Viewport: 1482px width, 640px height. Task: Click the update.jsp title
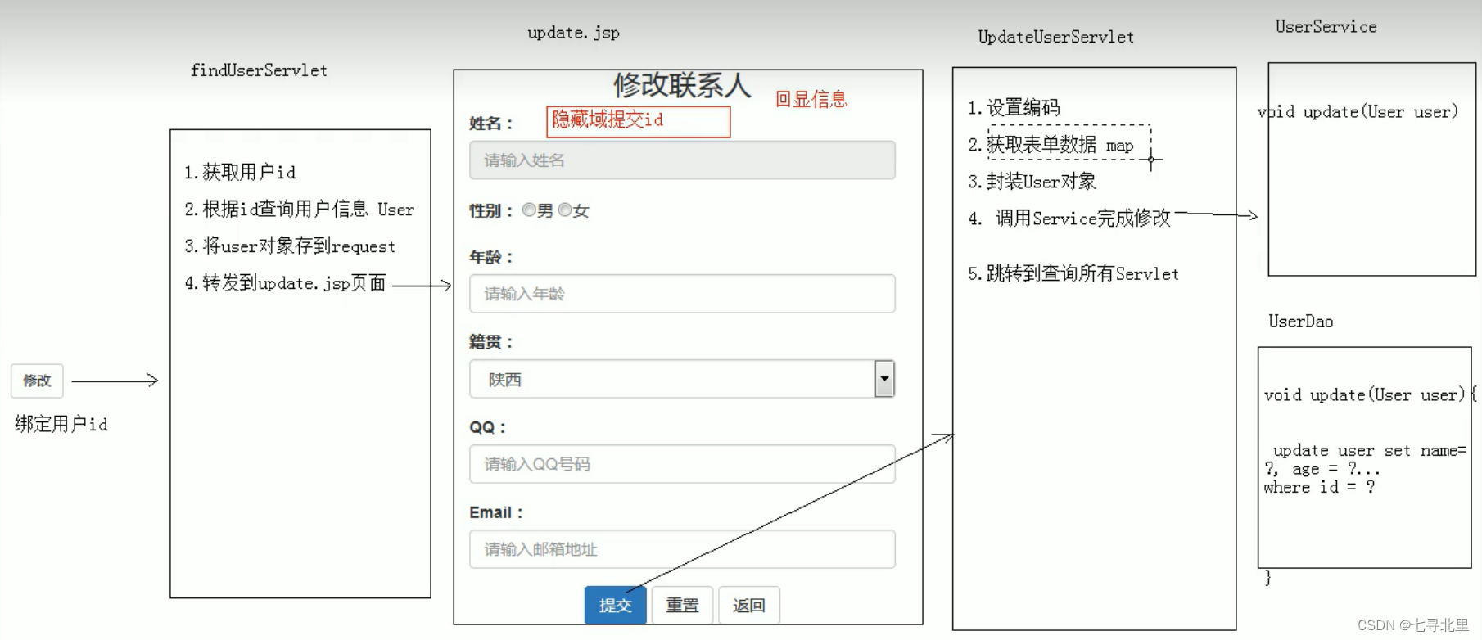click(573, 33)
